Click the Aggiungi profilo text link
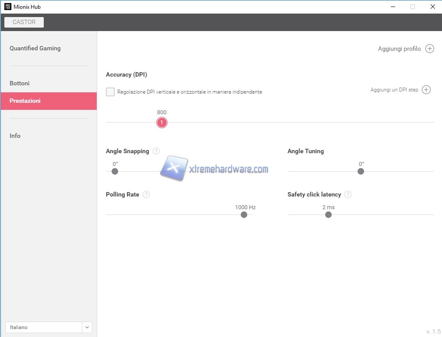The width and height of the screenshot is (442, 337). [399, 49]
